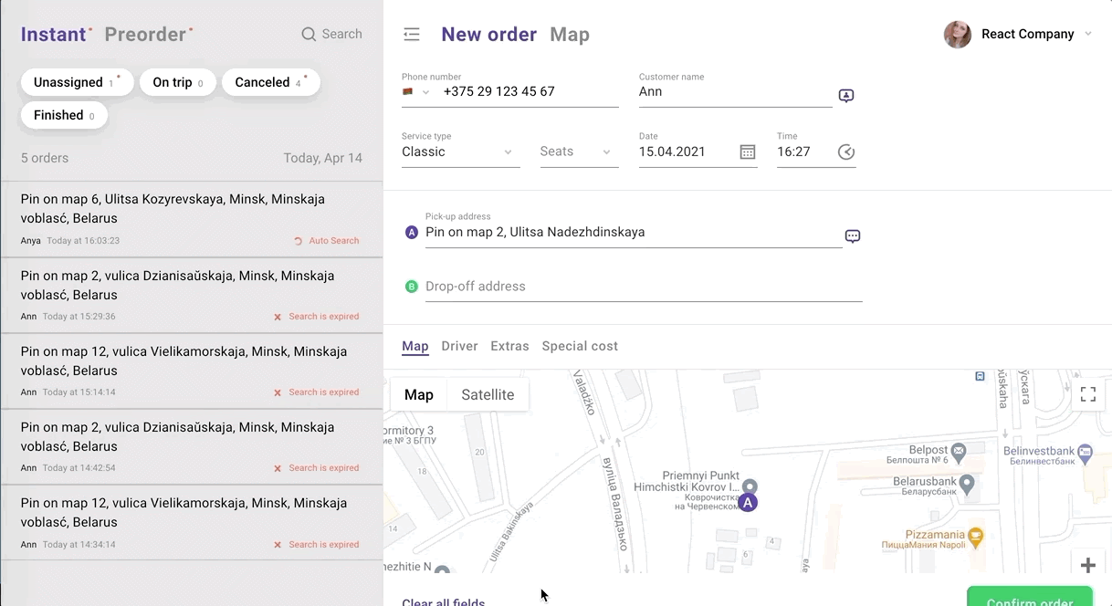The width and height of the screenshot is (1112, 606).
Task: Open the calendar date picker icon
Action: tap(747, 152)
